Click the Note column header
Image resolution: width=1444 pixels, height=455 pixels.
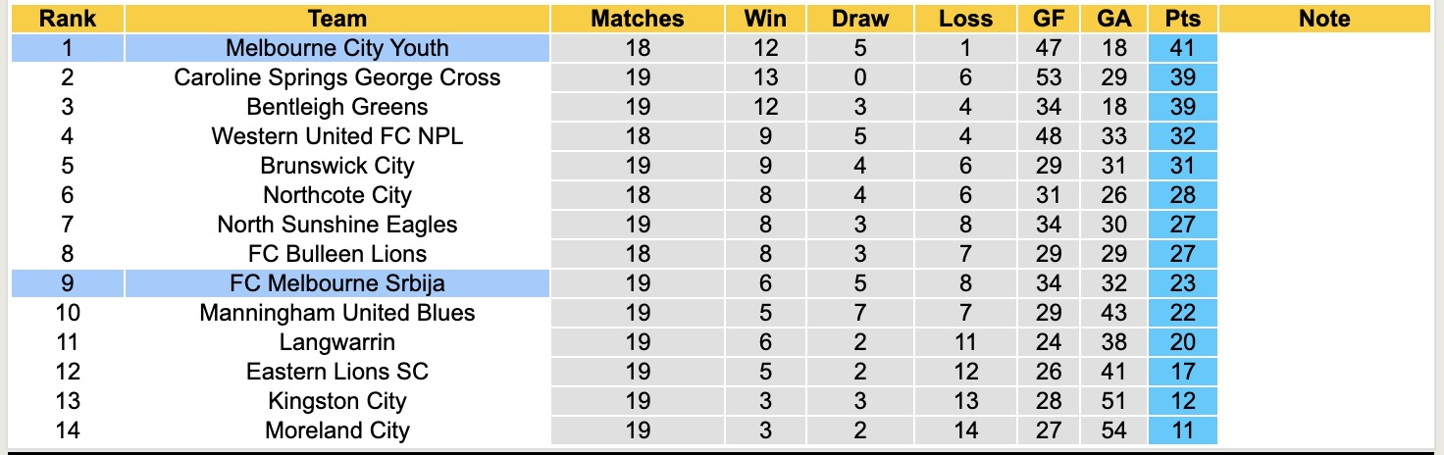tap(1324, 19)
